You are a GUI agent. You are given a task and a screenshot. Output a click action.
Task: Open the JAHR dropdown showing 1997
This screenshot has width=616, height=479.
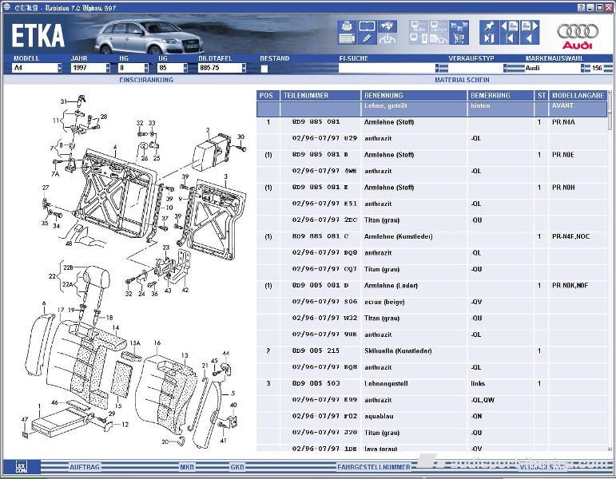(x=90, y=68)
